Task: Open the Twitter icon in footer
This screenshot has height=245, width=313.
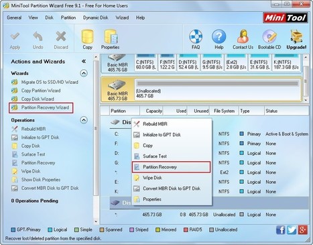Action: coord(292,230)
